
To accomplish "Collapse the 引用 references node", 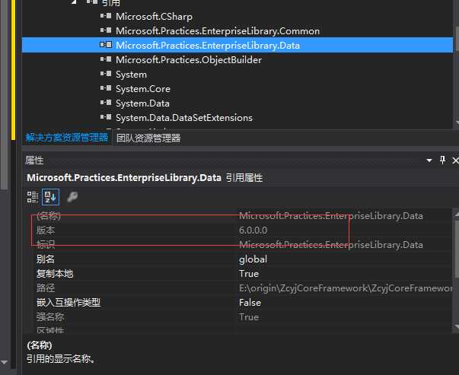I will point(75,2).
